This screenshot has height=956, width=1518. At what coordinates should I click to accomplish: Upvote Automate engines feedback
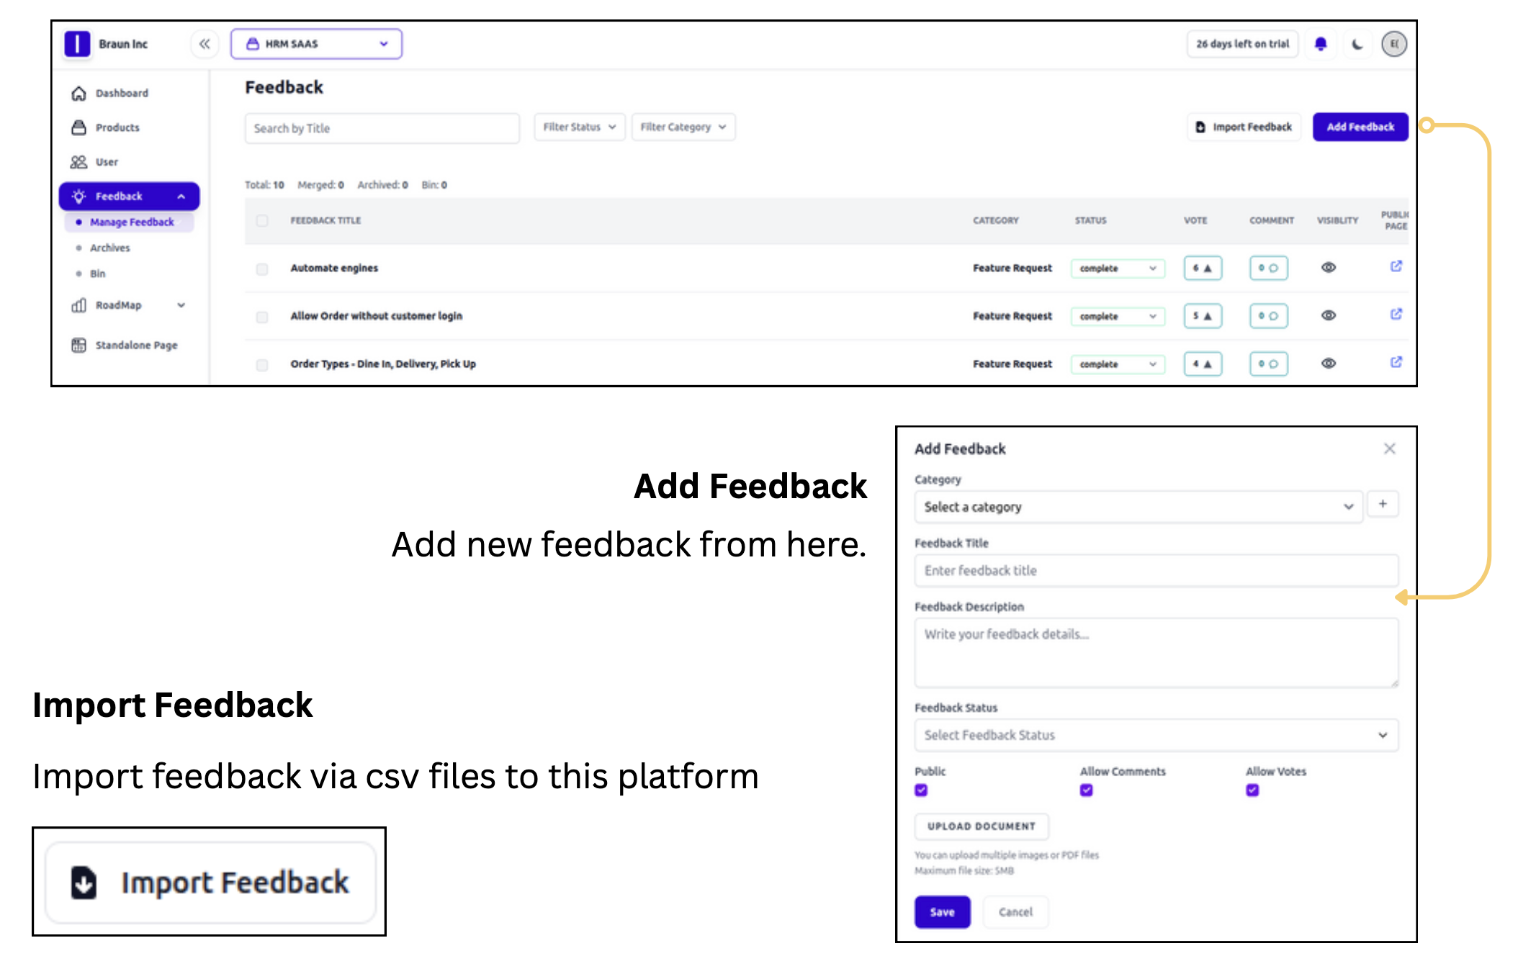[x=1203, y=268]
